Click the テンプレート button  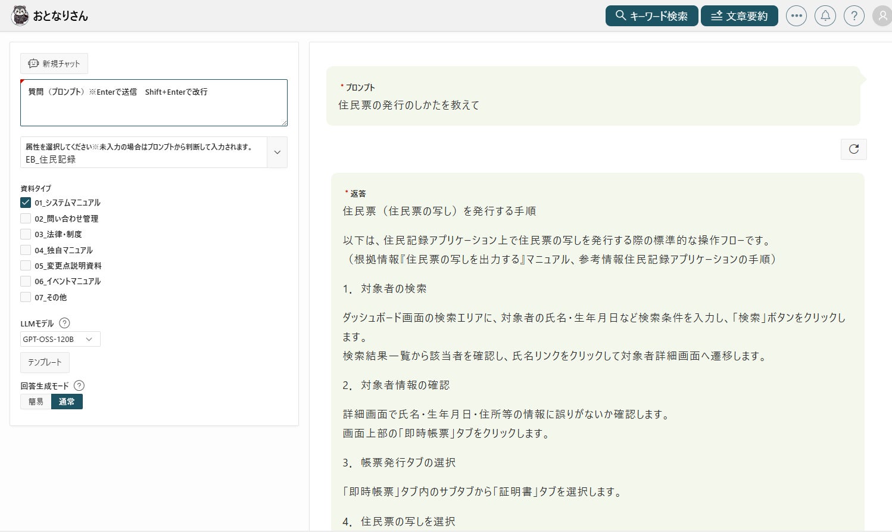pos(45,362)
